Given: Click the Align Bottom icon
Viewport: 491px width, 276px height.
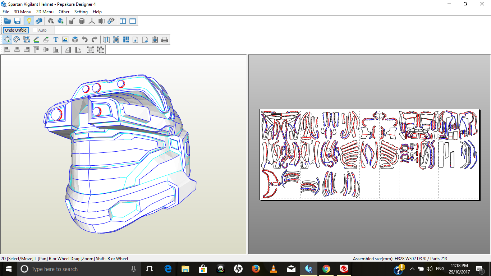Looking at the screenshot, I should (x=56, y=50).
